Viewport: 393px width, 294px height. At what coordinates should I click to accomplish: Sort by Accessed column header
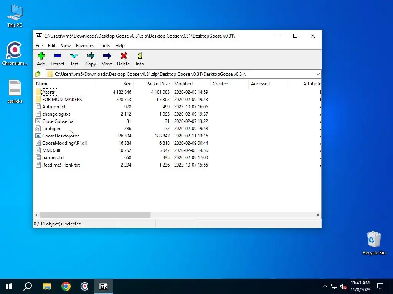[x=268, y=84]
